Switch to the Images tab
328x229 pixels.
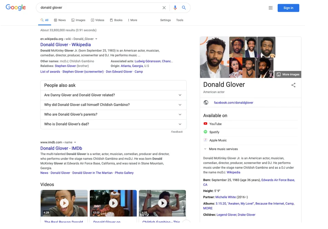78,20
